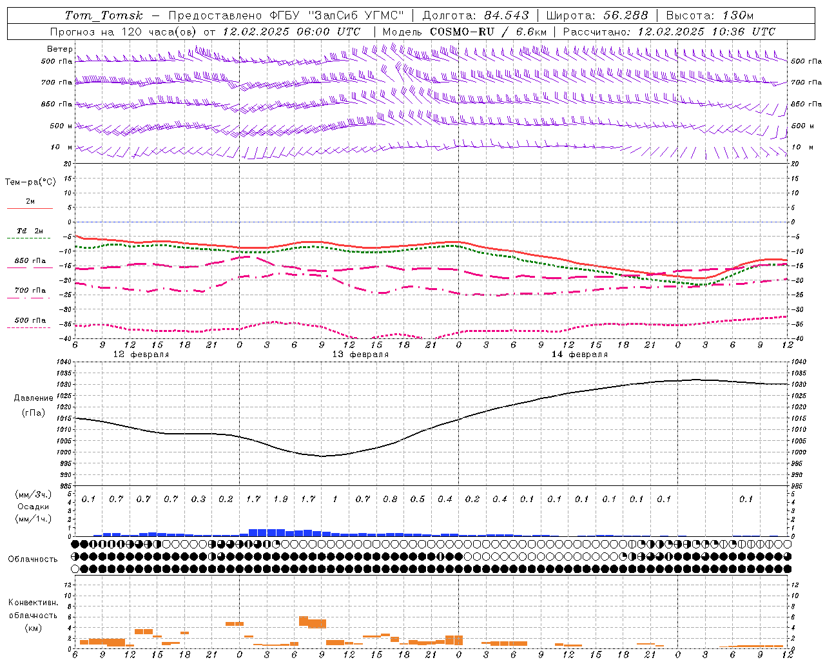The width and height of the screenshot is (825, 660).
Task: Click the 'Облачность' cloudiness row label
Action: coord(33,559)
